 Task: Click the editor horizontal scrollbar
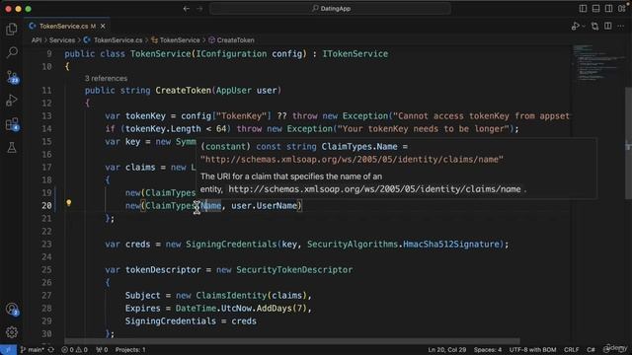click(x=292, y=341)
